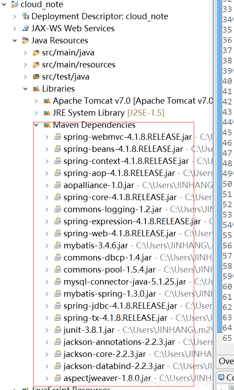This screenshot has width=234, height=390.
Task: Click the src/test/java package folder icon
Action: point(36,76)
